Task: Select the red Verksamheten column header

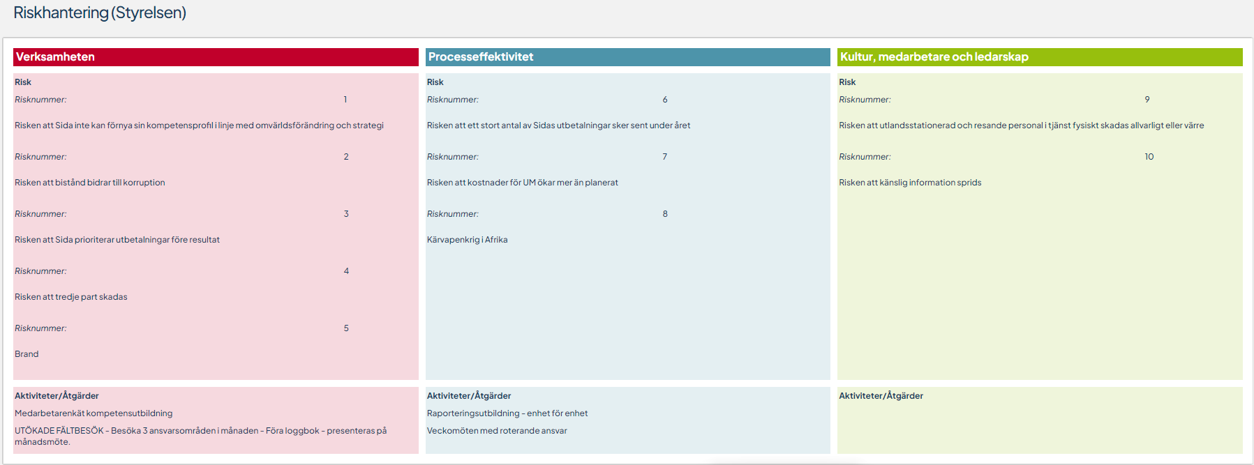Action: 216,57
